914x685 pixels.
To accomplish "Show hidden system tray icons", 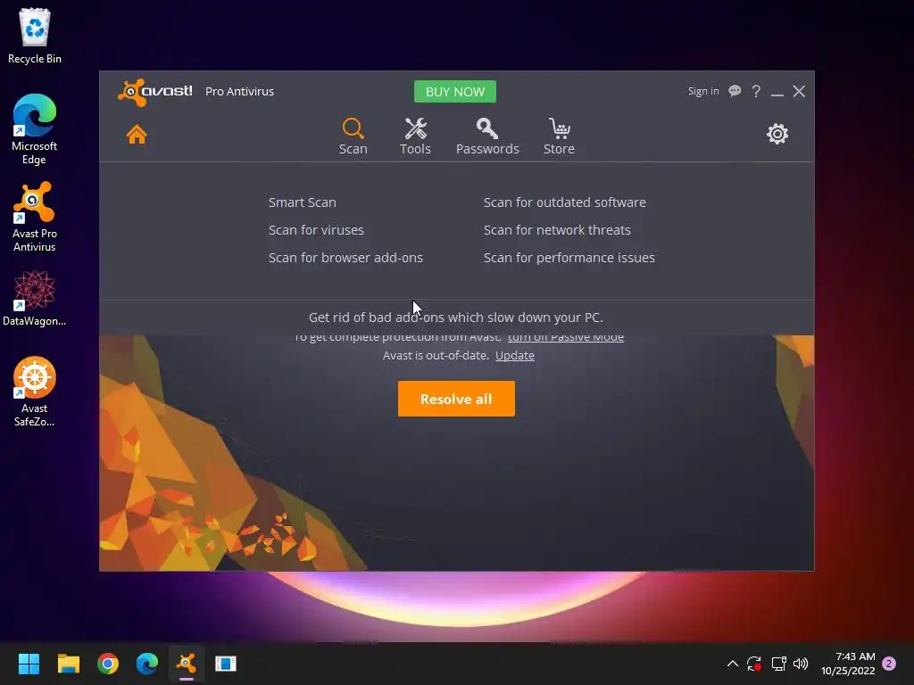I will pos(733,664).
